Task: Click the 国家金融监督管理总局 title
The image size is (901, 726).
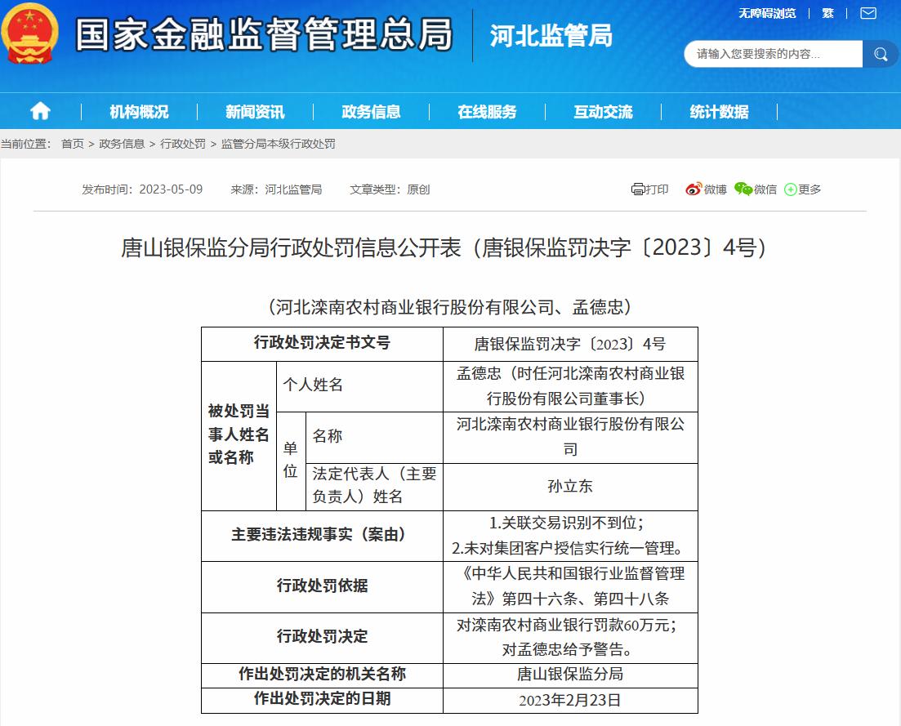Action: 264,34
